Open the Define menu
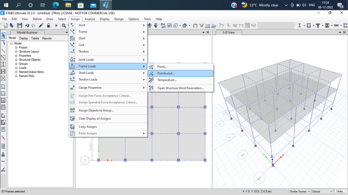348x195 pixels. coord(37,19)
